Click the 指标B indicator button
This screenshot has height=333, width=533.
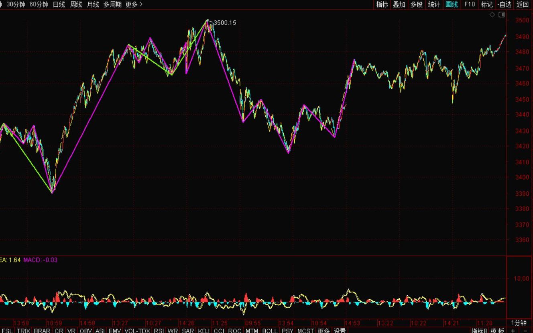(x=480, y=331)
